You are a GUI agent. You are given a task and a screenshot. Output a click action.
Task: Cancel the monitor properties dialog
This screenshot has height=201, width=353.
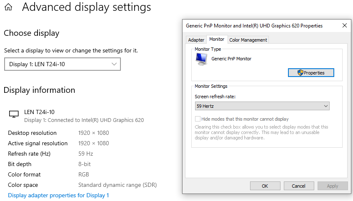pyautogui.click(x=298, y=186)
